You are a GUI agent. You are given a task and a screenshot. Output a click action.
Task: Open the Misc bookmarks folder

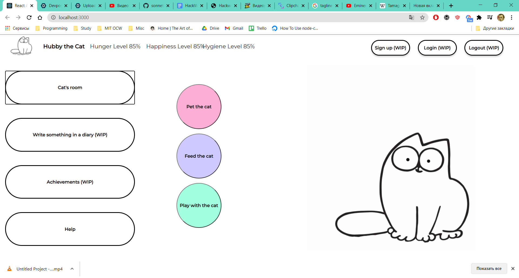pos(136,28)
